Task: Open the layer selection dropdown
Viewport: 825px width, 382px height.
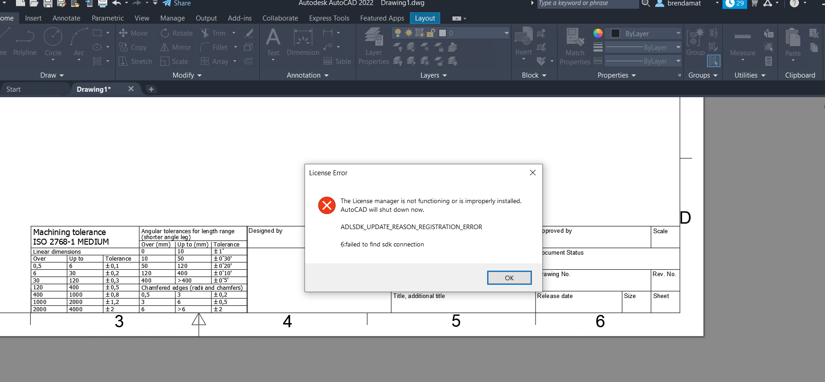Action: pos(506,33)
